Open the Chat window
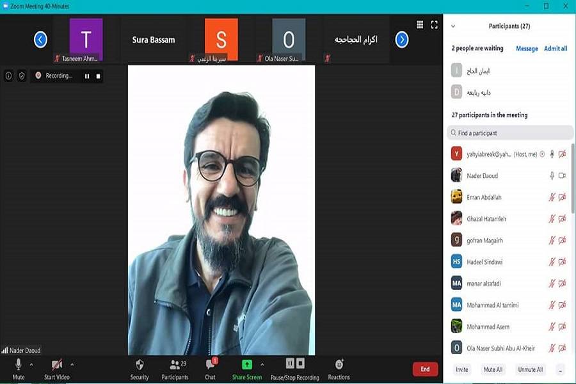This screenshot has width=576, height=384. 211,365
